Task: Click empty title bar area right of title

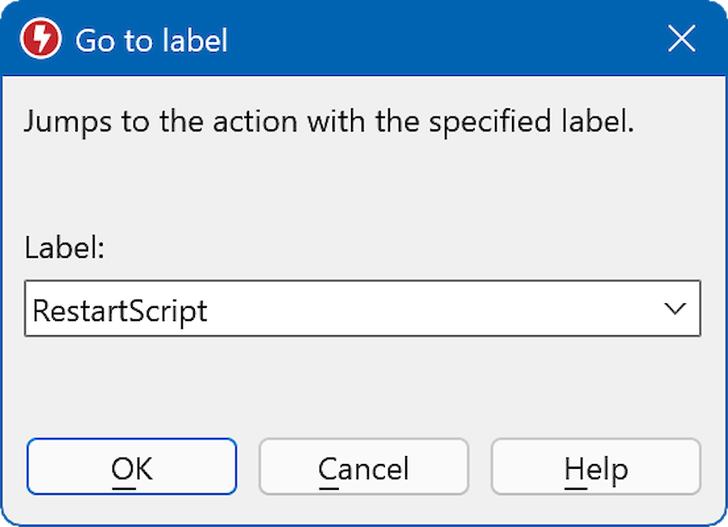Action: (445, 39)
